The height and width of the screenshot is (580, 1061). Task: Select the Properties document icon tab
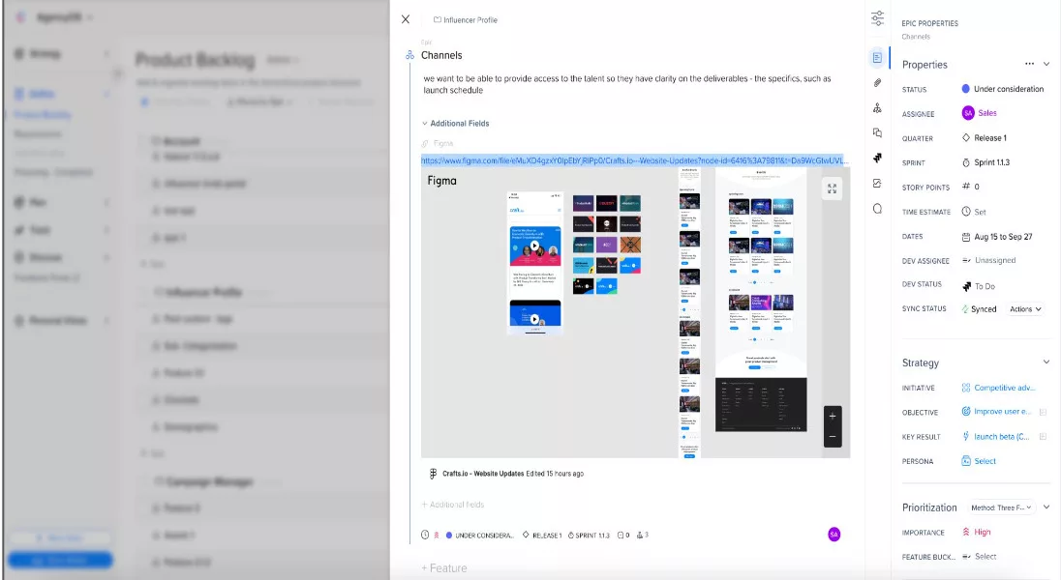[877, 57]
